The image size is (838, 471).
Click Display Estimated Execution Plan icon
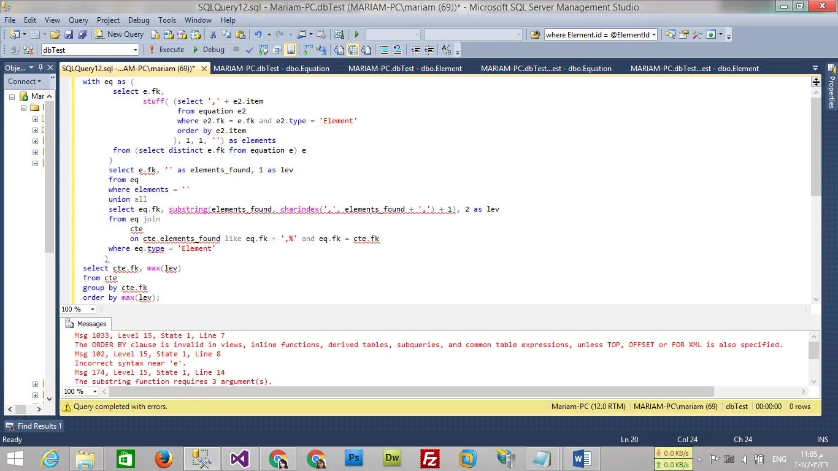coord(263,50)
